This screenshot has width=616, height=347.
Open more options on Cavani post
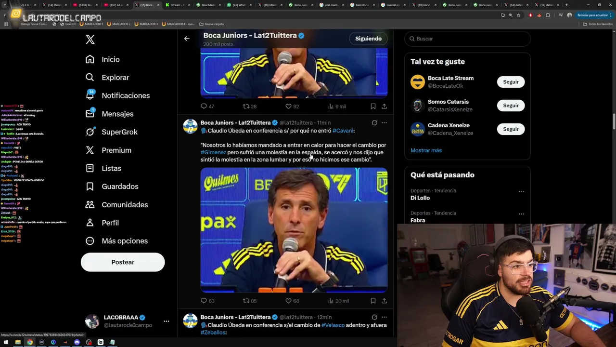384,122
